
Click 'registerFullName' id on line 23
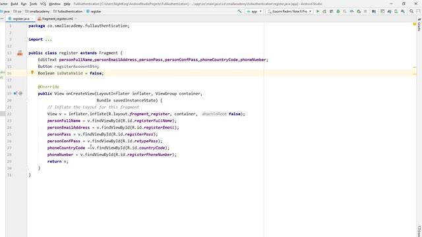(153, 120)
